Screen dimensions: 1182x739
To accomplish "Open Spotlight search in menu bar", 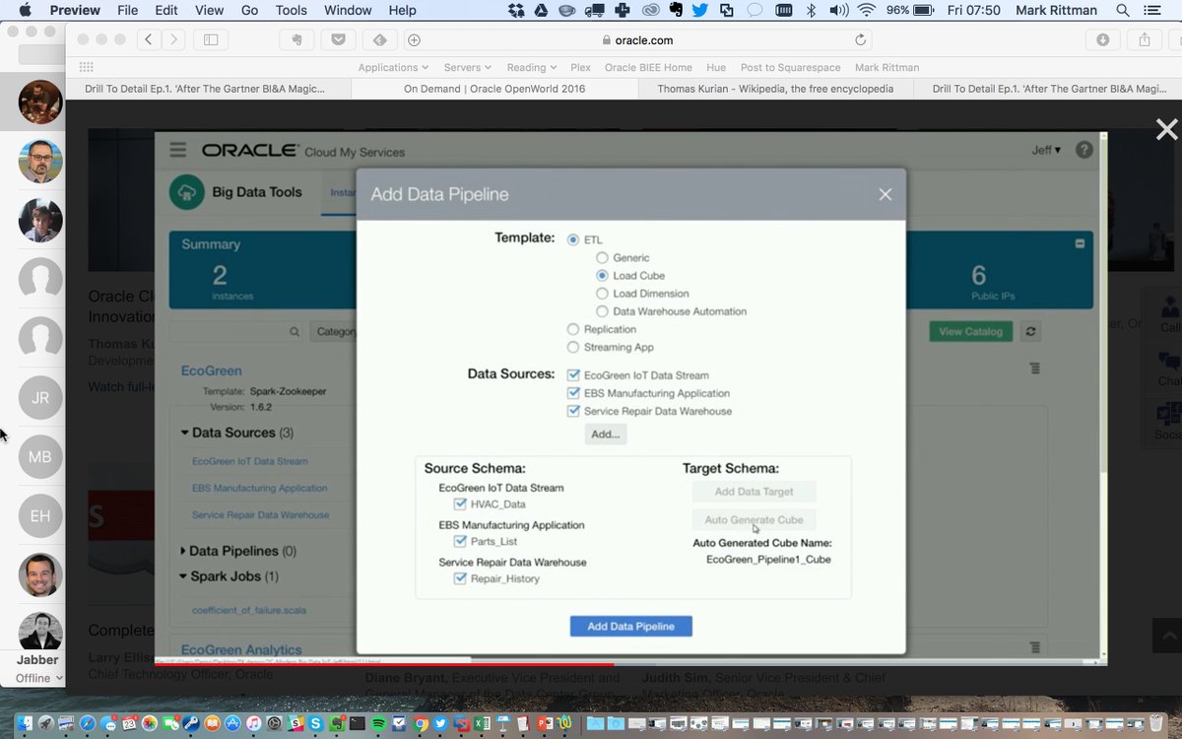I will pos(1122,10).
